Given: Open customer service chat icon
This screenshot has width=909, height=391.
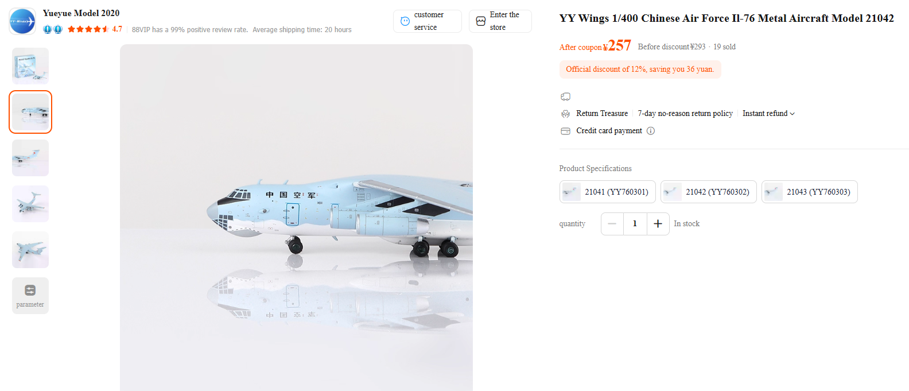Looking at the screenshot, I should (405, 21).
